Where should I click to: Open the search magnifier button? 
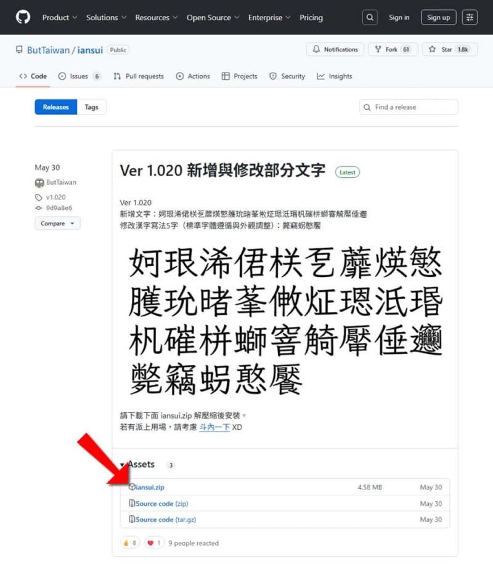[x=370, y=17]
